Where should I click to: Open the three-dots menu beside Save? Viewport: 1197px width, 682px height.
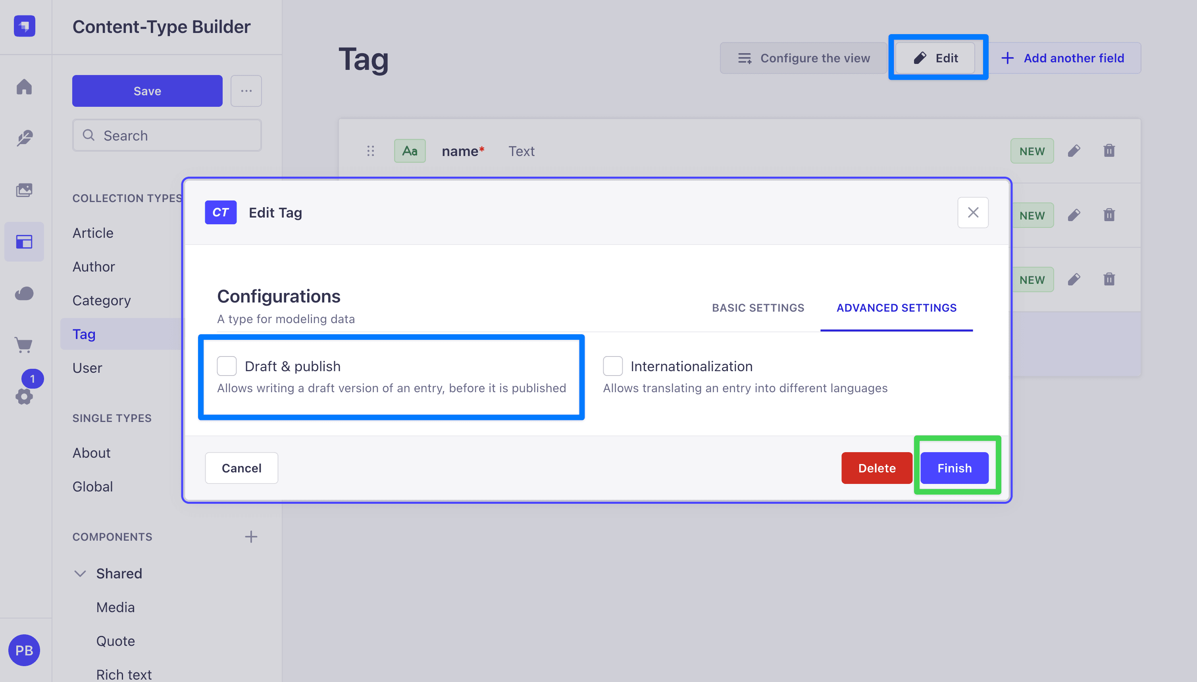[x=246, y=91]
